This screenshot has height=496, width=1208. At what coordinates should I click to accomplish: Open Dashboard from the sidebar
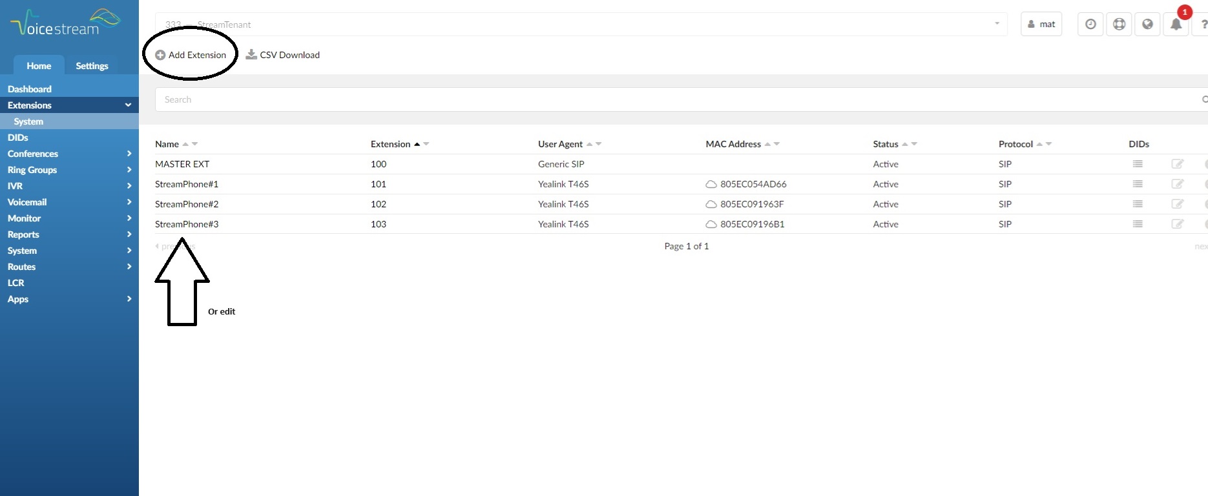click(x=30, y=89)
